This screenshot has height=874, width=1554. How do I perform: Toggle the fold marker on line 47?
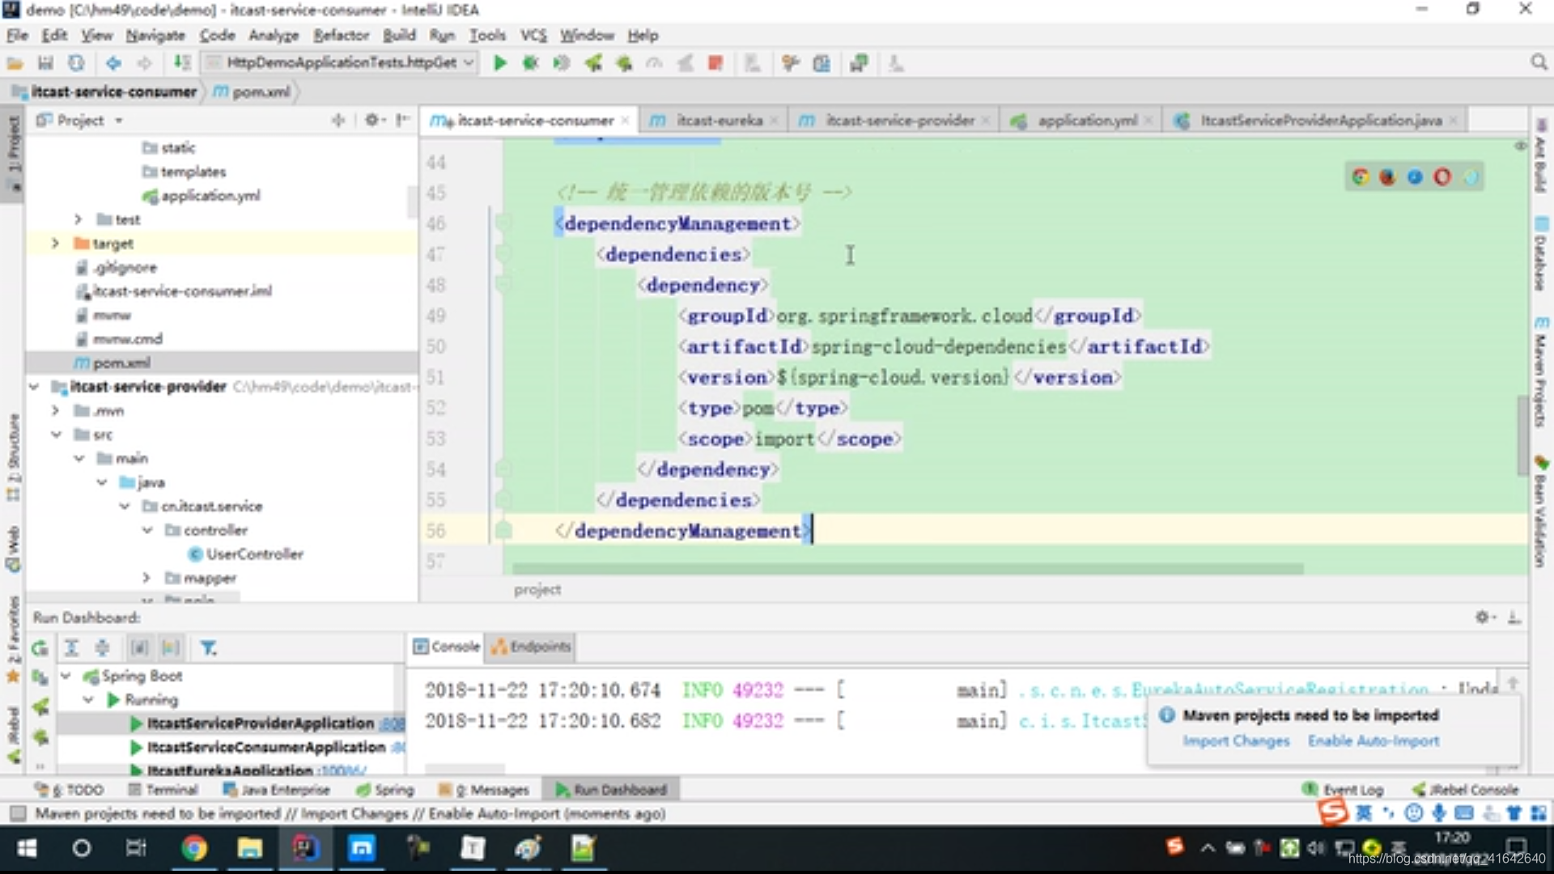(503, 253)
